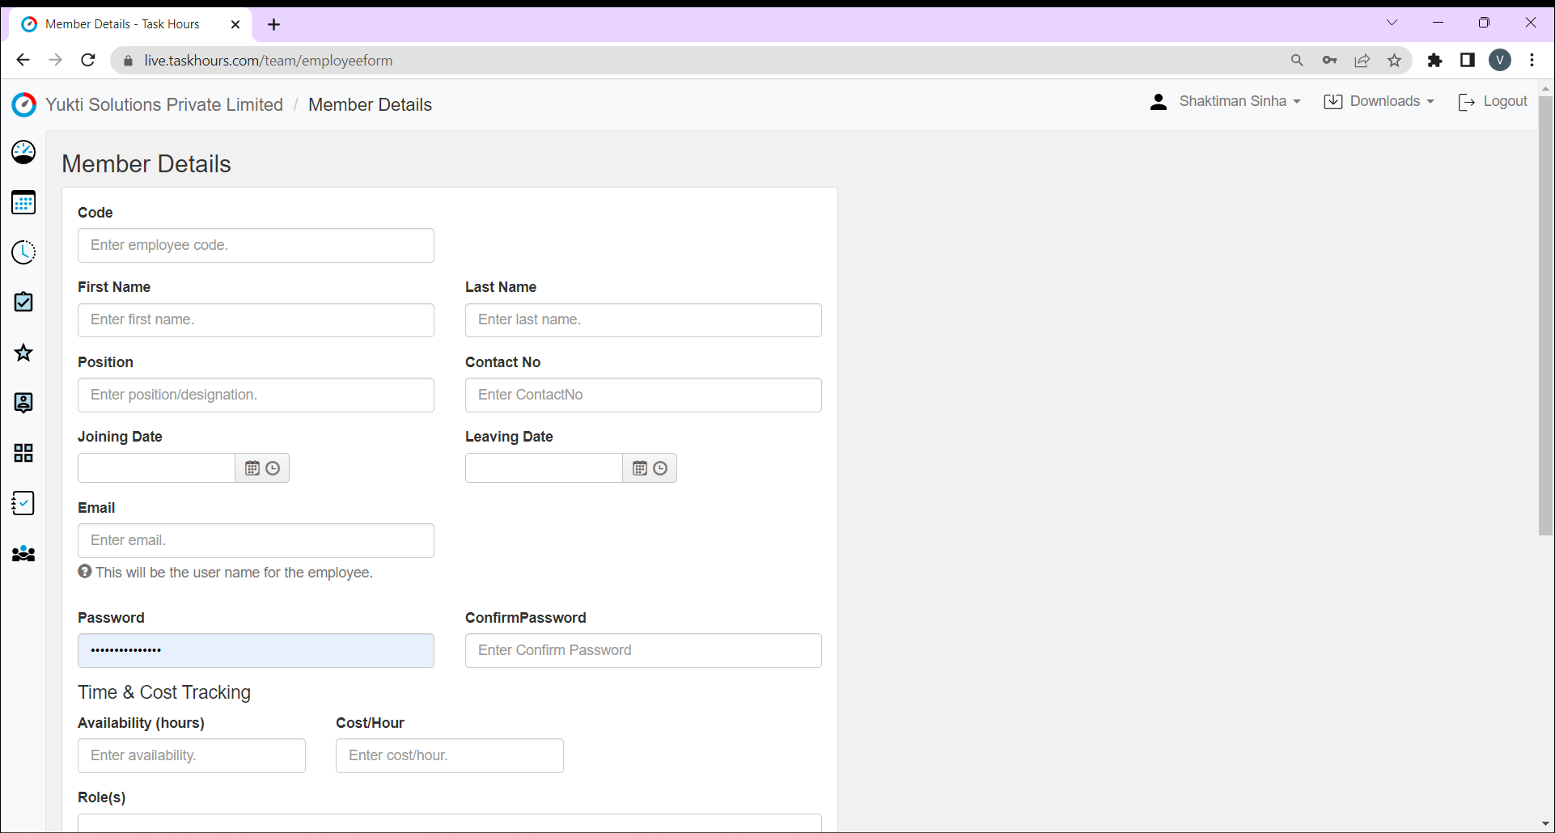Screen dimensions: 1555x833
Task: Open the team members group icon
Action: click(23, 554)
